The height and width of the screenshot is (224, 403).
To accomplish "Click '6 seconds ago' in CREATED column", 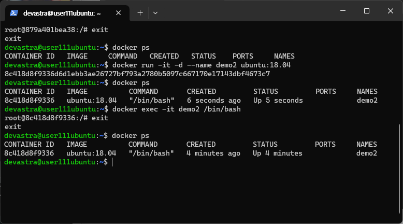I will [x=214, y=100].
